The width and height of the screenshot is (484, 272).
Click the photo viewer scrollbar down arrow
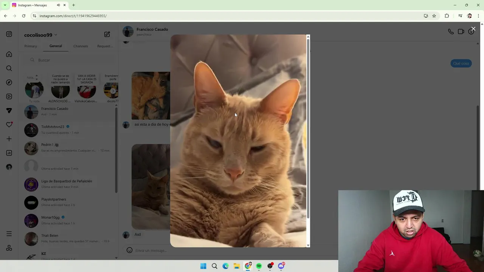pos(308,245)
